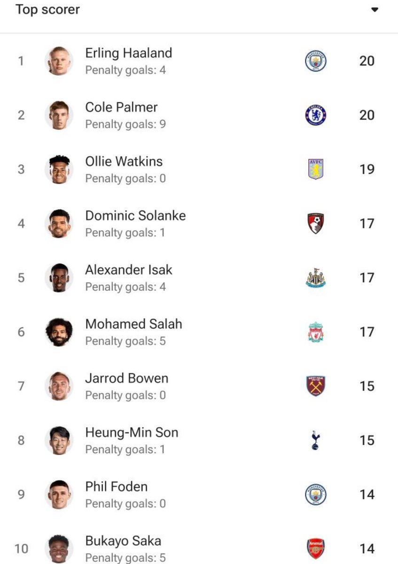Open Alexander Isak's player photo

pyautogui.click(x=59, y=278)
